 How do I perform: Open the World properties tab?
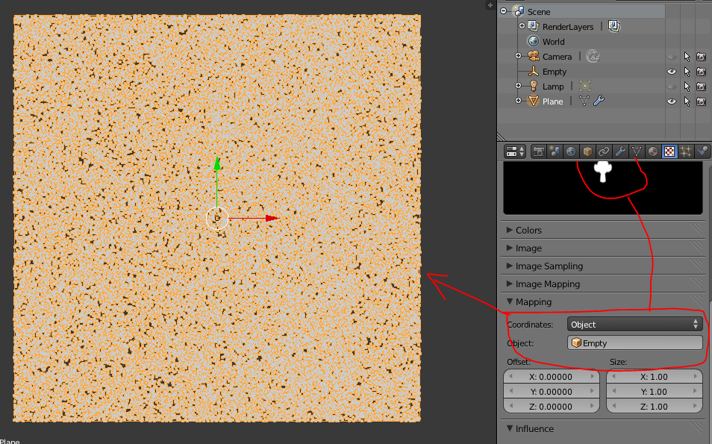tap(571, 151)
